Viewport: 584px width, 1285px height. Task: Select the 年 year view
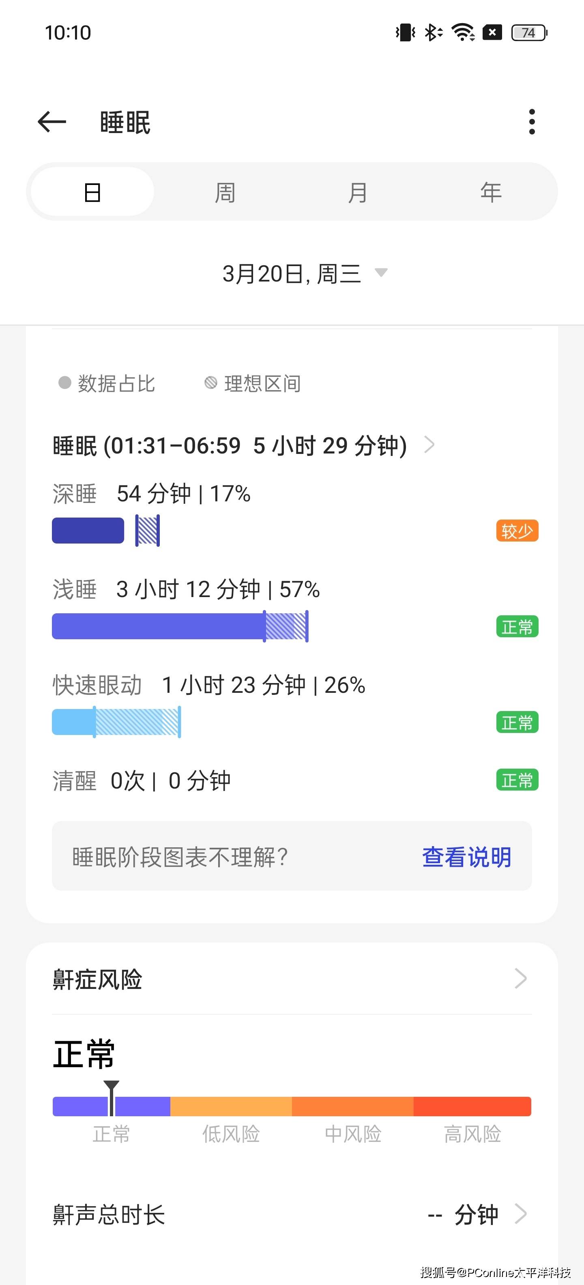point(491,192)
